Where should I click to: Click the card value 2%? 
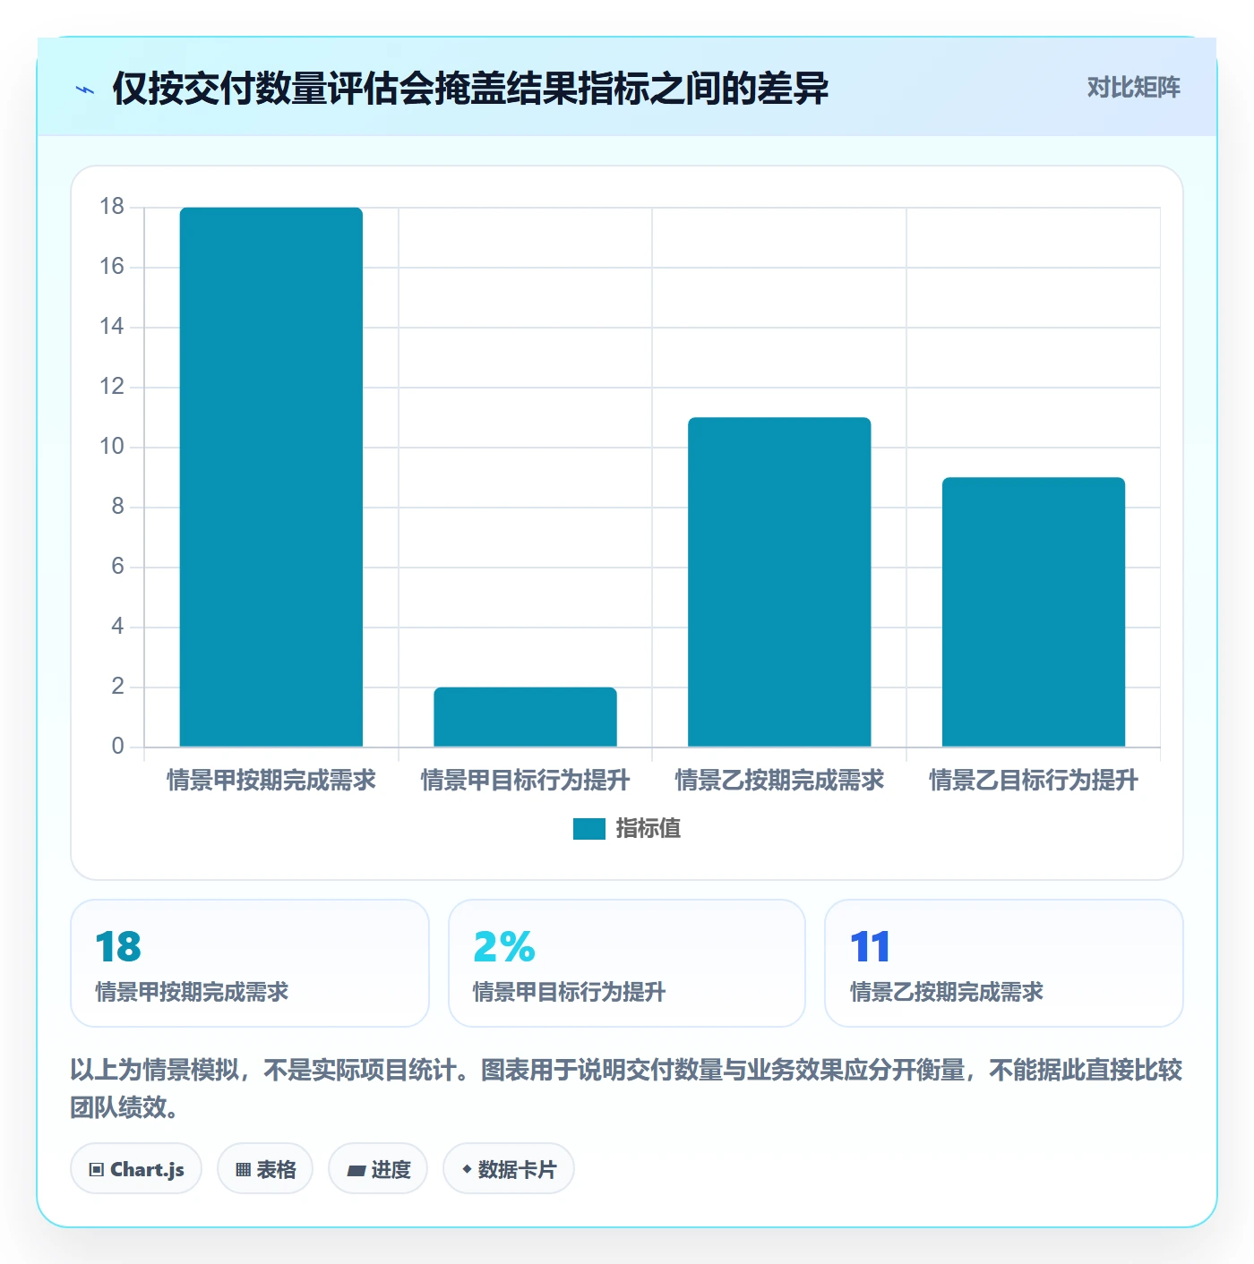(504, 947)
